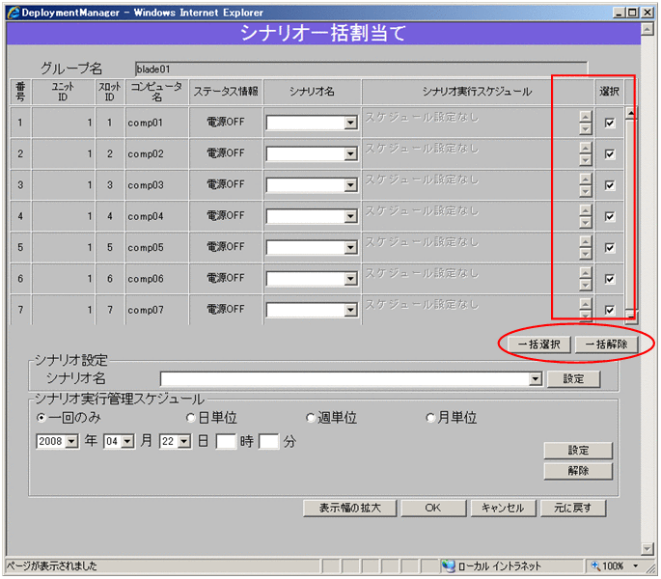
Task: Select the 日単位 schedule radio button
Action: [190, 418]
